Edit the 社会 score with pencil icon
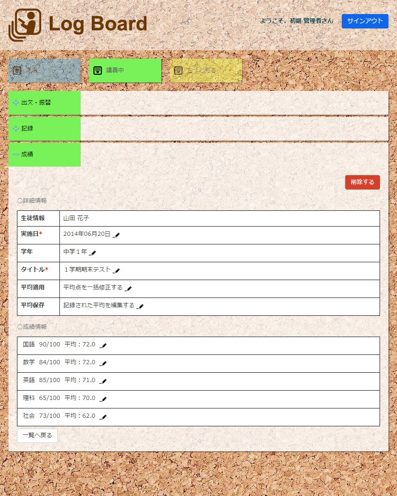The image size is (397, 496). point(103,417)
